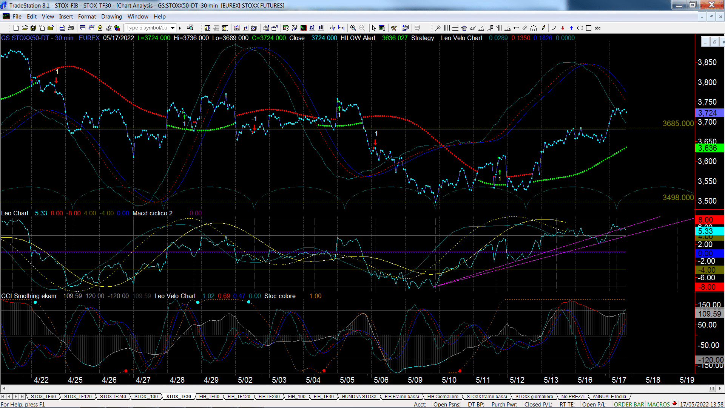Screen dimensions: 725x408
Task: Open the Insert menu
Action: tap(66, 17)
